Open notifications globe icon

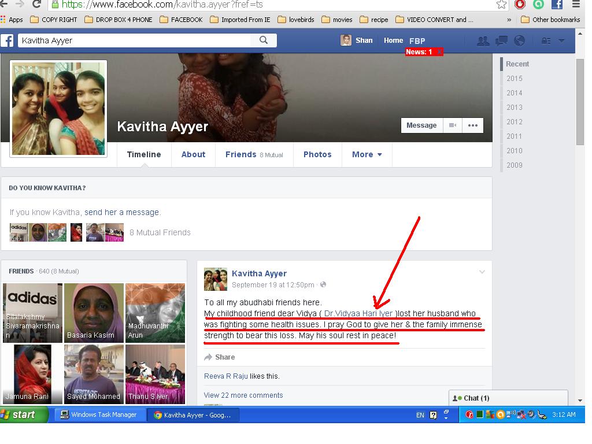(520, 41)
